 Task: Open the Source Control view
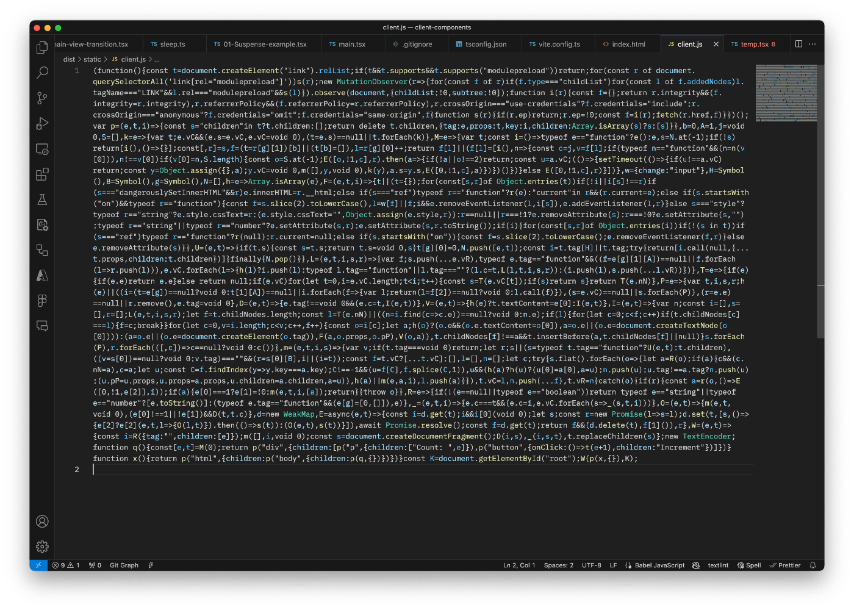point(42,98)
